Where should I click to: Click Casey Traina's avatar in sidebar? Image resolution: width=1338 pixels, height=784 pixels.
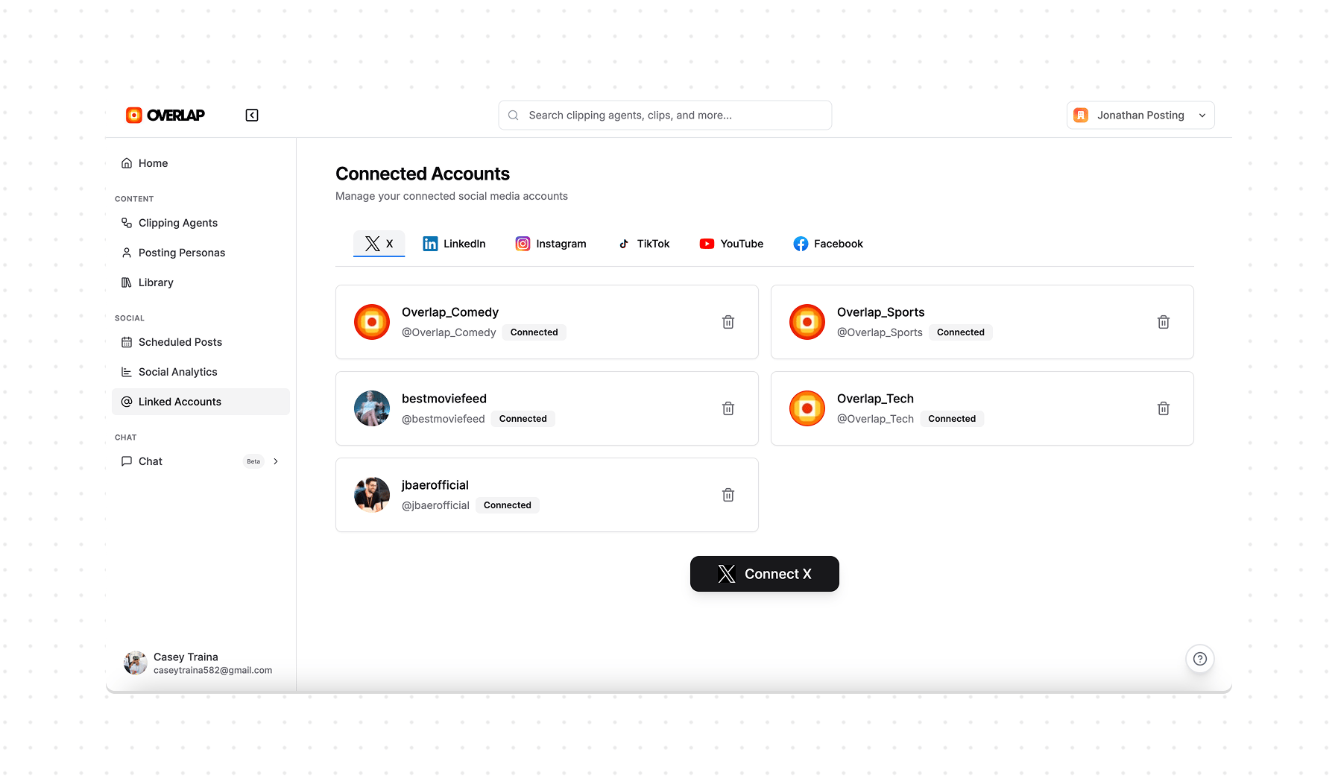point(136,663)
